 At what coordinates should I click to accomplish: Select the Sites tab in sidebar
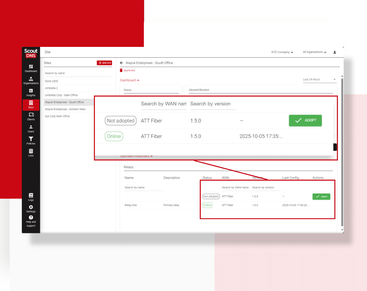click(x=31, y=105)
